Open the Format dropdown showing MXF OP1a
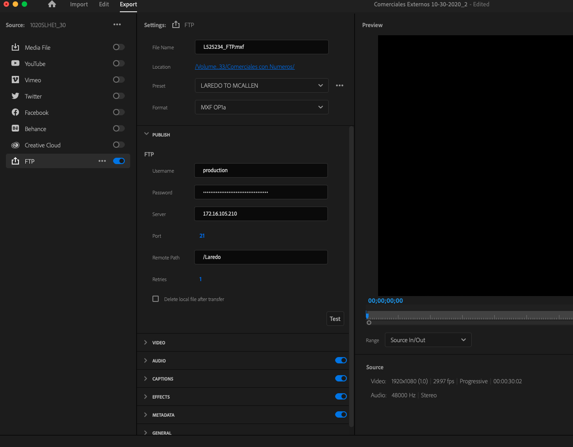 point(261,107)
